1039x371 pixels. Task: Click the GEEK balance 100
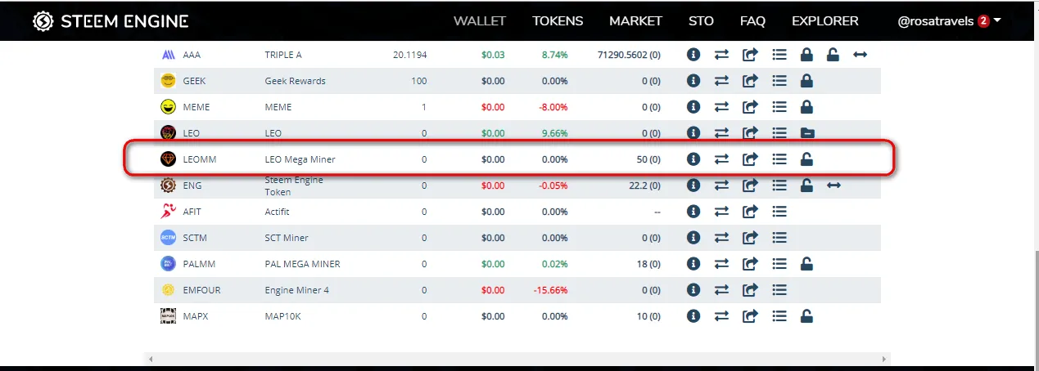pyautogui.click(x=418, y=81)
